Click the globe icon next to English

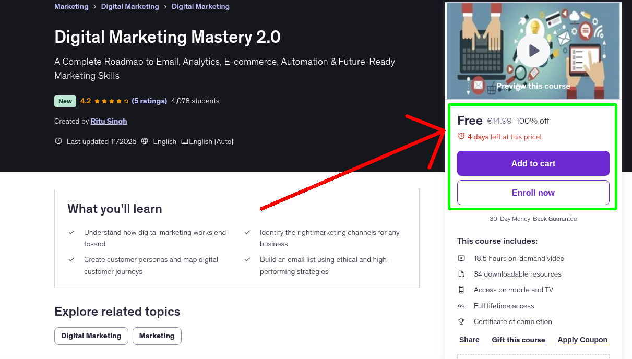(145, 141)
